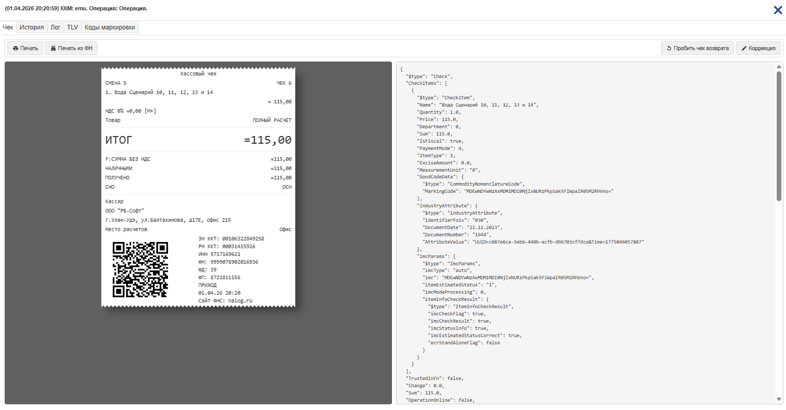Click the Печать из ФН printer icon

53,49
